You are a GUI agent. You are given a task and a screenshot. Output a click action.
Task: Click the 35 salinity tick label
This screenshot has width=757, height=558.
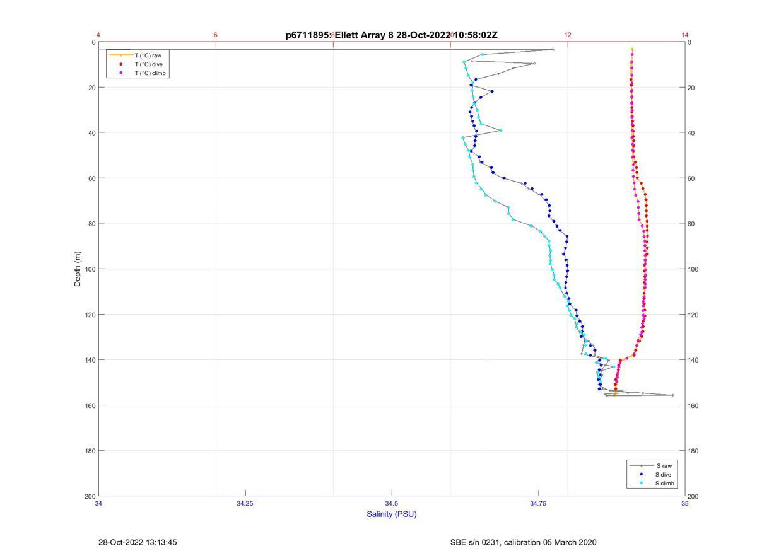685,503
